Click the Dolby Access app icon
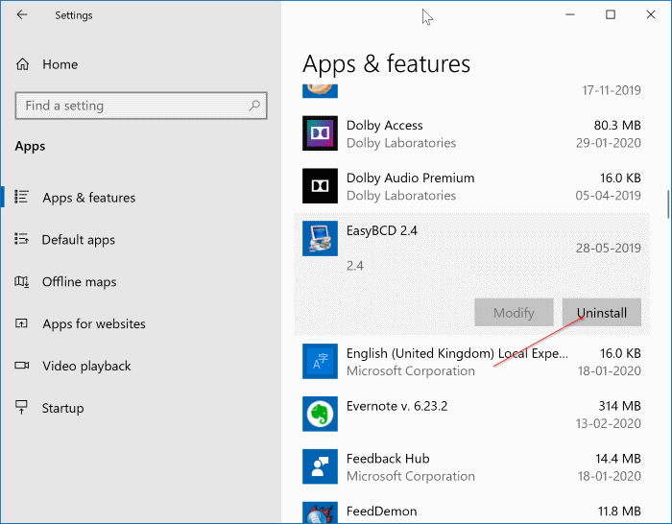The height and width of the screenshot is (524, 672). 320,133
